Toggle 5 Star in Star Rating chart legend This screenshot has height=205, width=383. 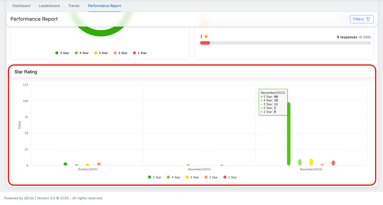click(155, 177)
